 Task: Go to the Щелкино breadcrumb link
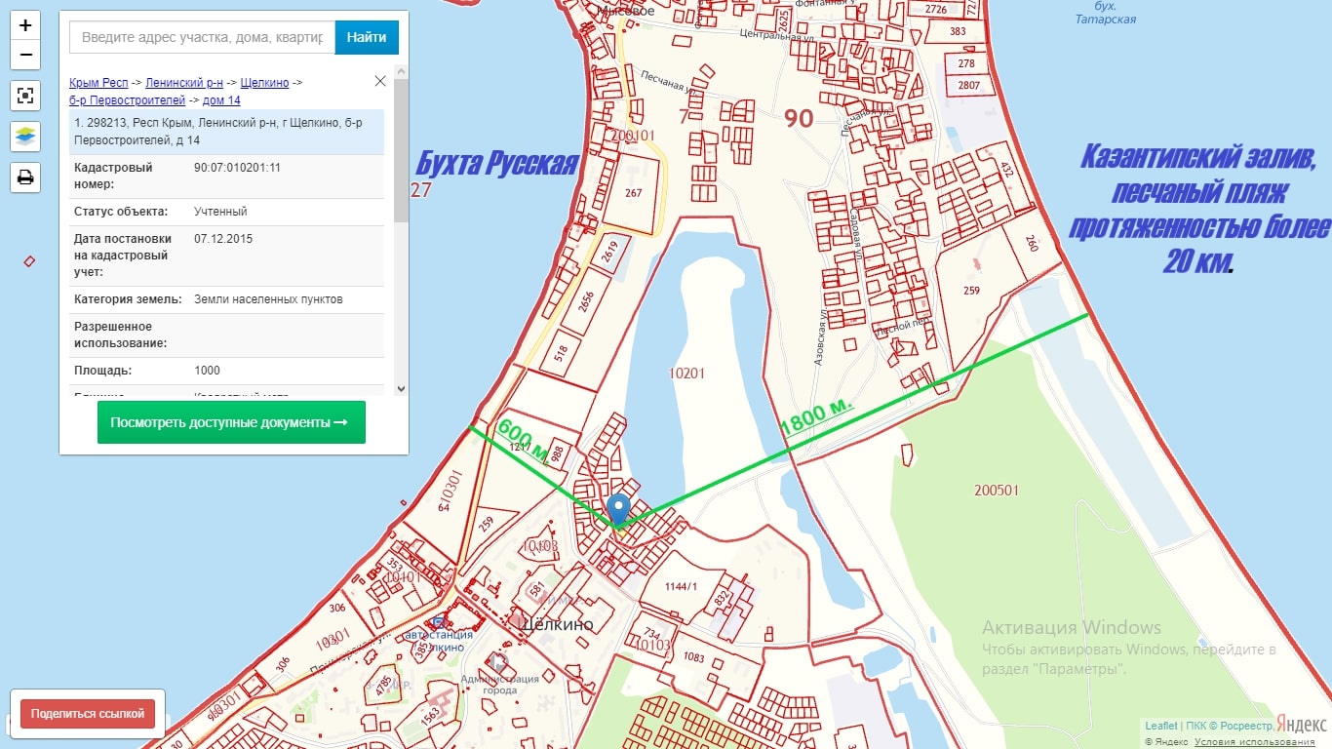[264, 83]
